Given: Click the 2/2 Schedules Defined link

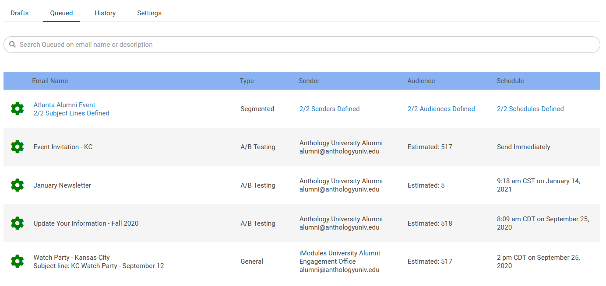Looking at the screenshot, I should click(x=530, y=109).
